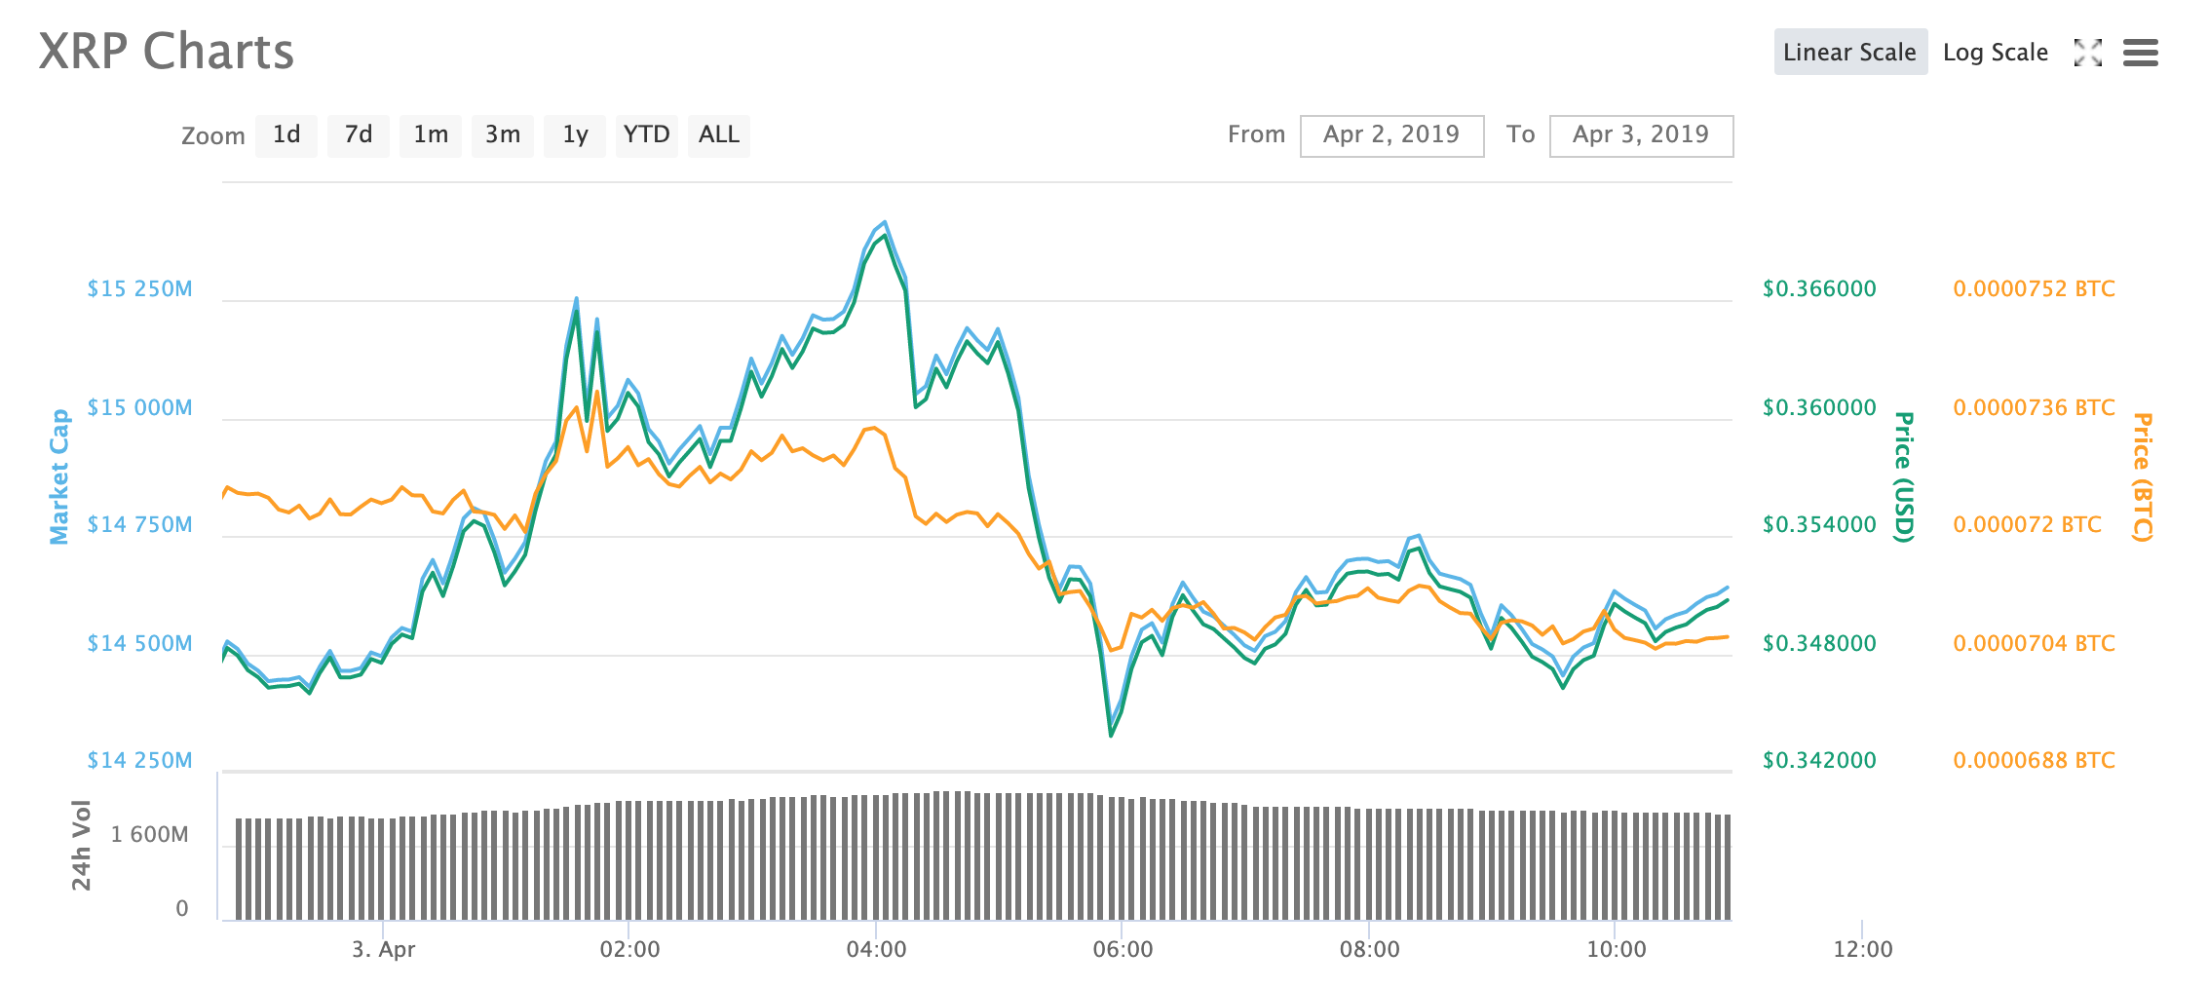Click the $0.366000 price label
The width and height of the screenshot is (2208, 988).
1819,288
